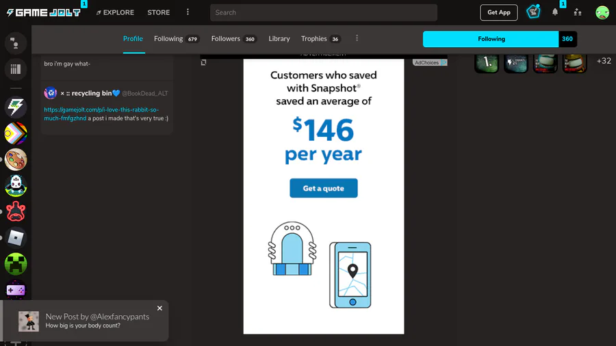Click the phone map illustration in ad
Viewport: 616px width, 346px height.
click(x=350, y=275)
